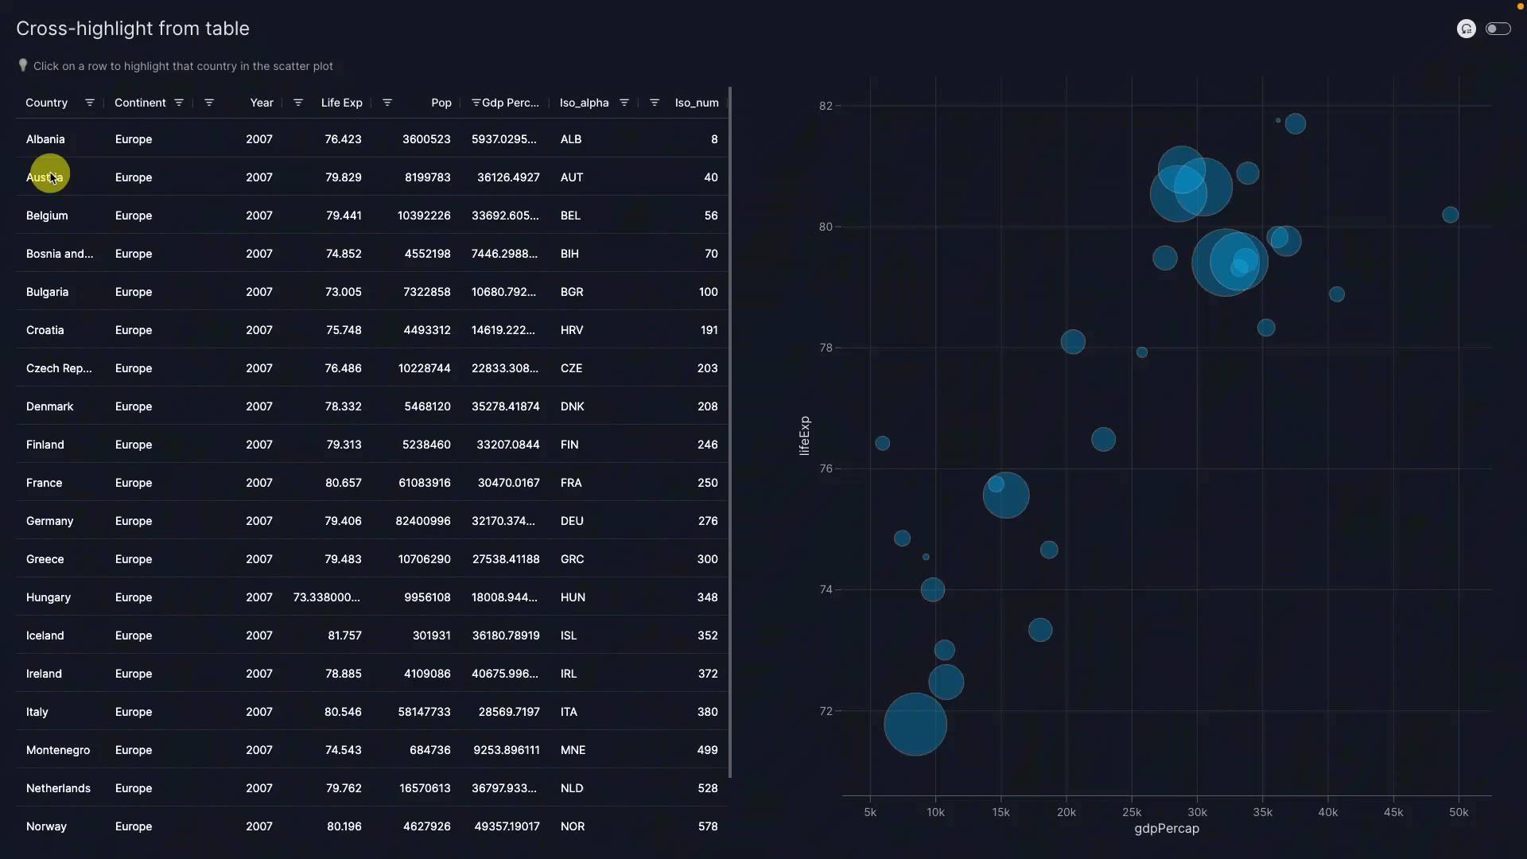This screenshot has width=1527, height=859.
Task: Sort by the Life Exp header label
Action: (x=341, y=103)
